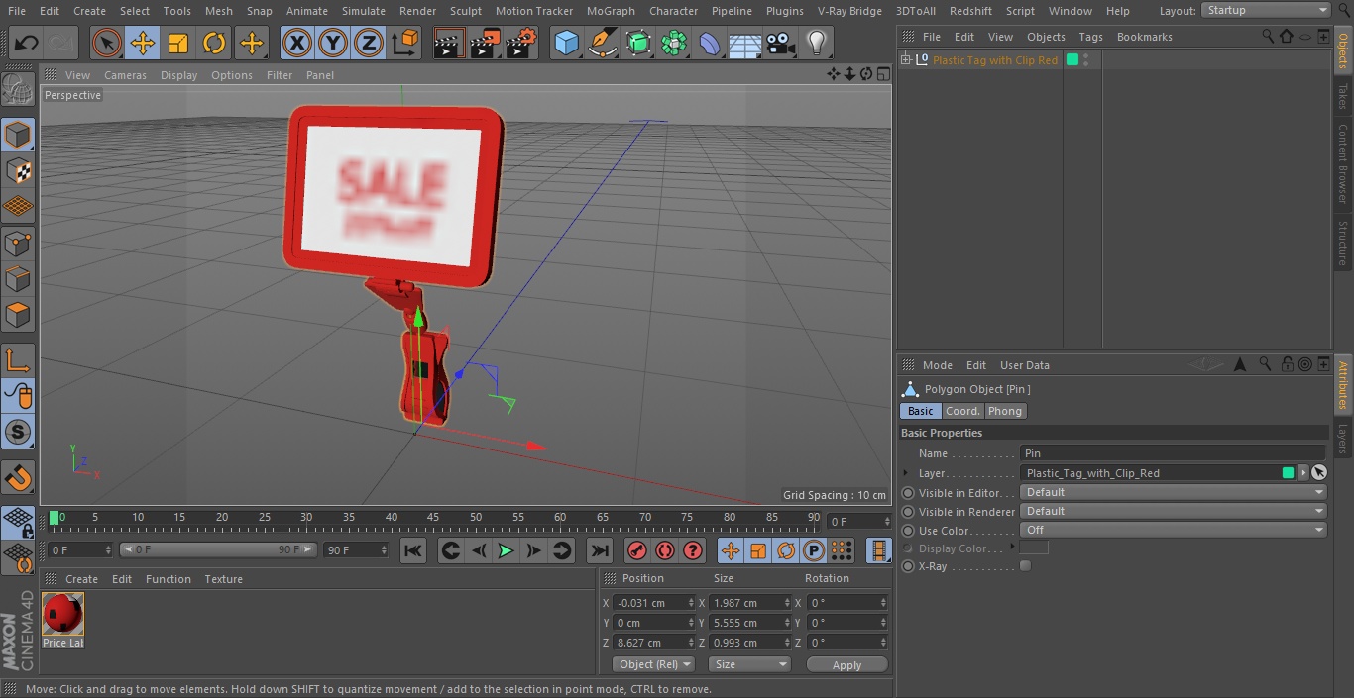Switch to Phong tab
The height and width of the screenshot is (698, 1354).
click(x=1004, y=411)
